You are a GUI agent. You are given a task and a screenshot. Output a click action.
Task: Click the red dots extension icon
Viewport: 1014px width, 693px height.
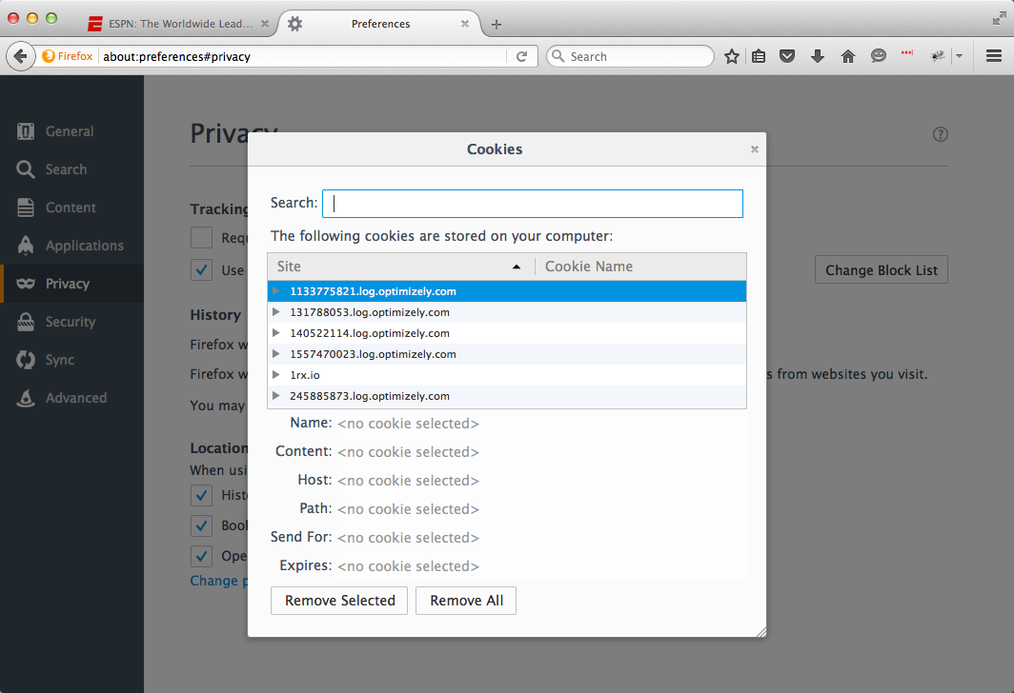click(x=907, y=53)
